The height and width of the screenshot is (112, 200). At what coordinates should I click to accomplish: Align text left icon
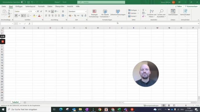(x=46, y=16)
